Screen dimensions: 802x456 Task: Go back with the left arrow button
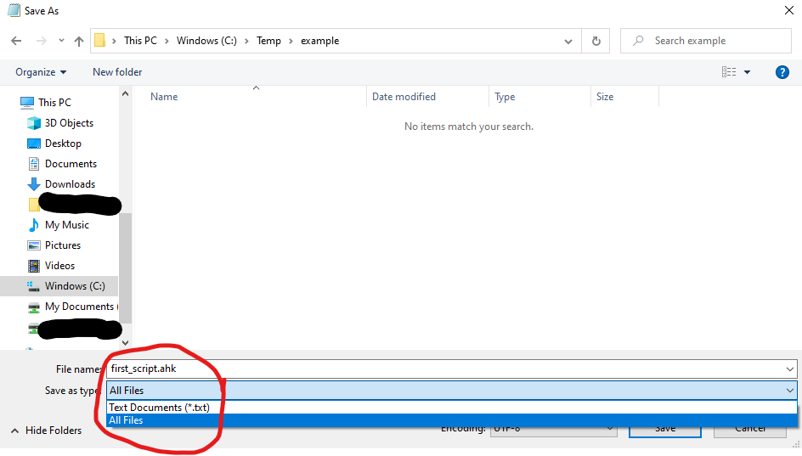pyautogui.click(x=16, y=41)
